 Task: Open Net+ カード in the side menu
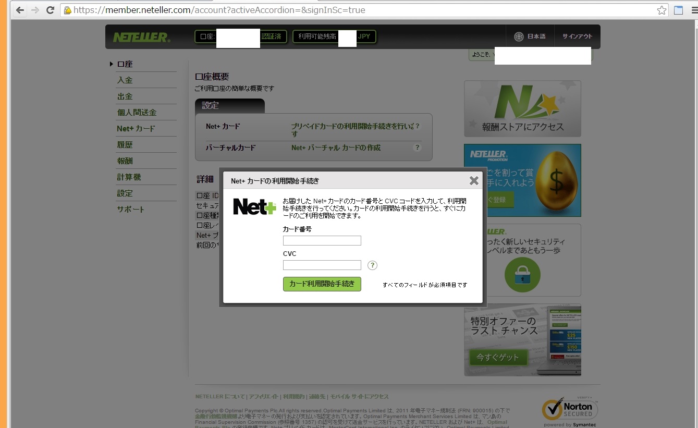click(x=136, y=129)
